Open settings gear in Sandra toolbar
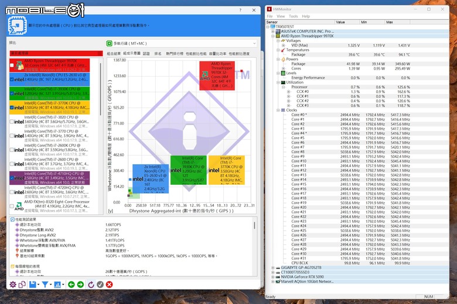This screenshot has height=304, width=457. pyautogui.click(x=13, y=285)
